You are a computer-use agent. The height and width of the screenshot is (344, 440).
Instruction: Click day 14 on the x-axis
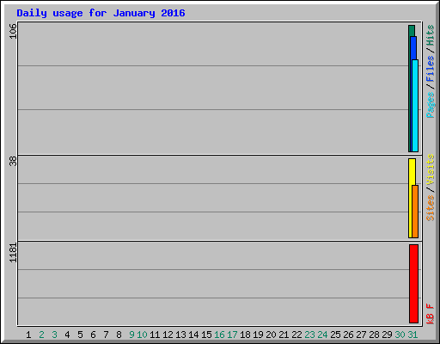[x=193, y=335]
